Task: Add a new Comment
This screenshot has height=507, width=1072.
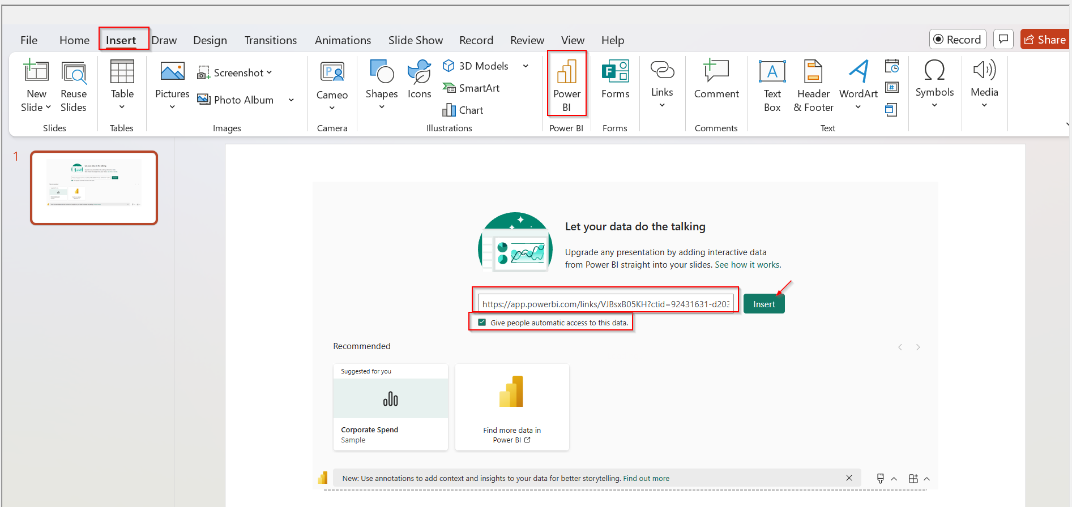Action: pos(716,80)
